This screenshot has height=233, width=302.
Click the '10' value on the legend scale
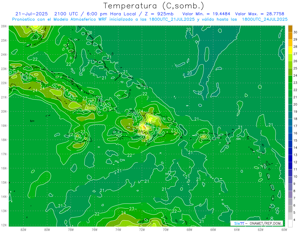(x=295, y=176)
